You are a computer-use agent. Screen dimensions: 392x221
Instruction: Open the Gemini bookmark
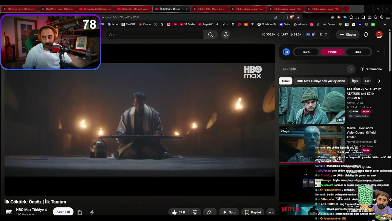pyautogui.click(x=329, y=24)
